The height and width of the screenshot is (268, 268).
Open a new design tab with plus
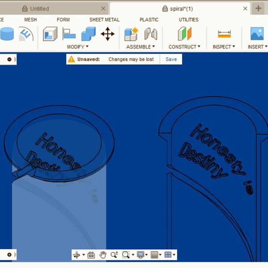click(259, 8)
